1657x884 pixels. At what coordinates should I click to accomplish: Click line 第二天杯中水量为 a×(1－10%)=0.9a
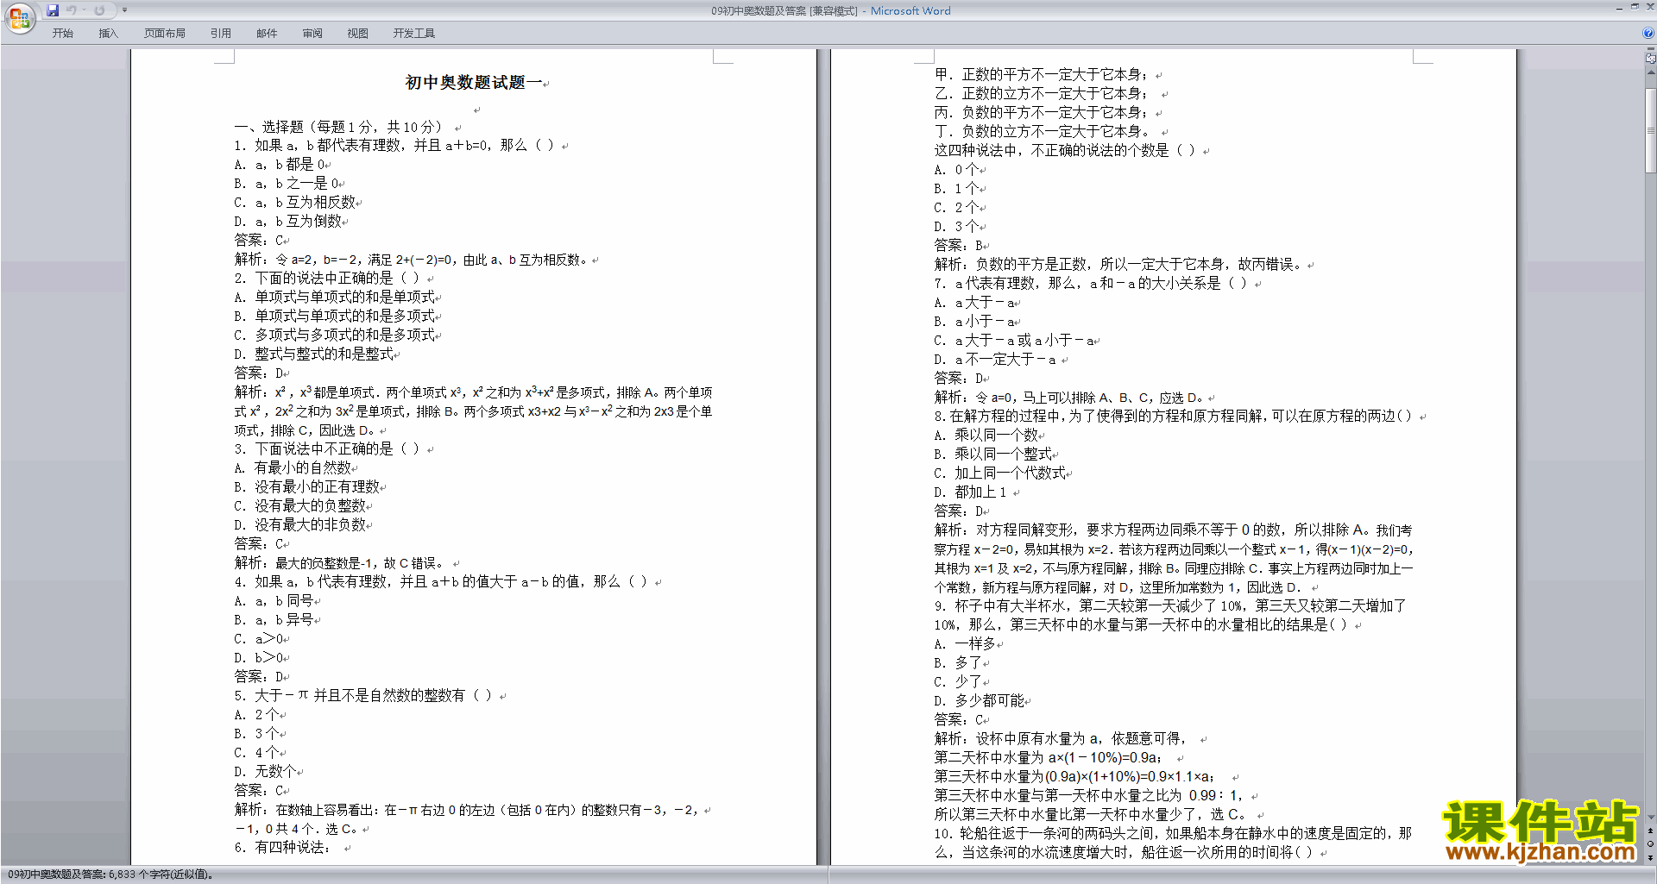(x=1049, y=757)
